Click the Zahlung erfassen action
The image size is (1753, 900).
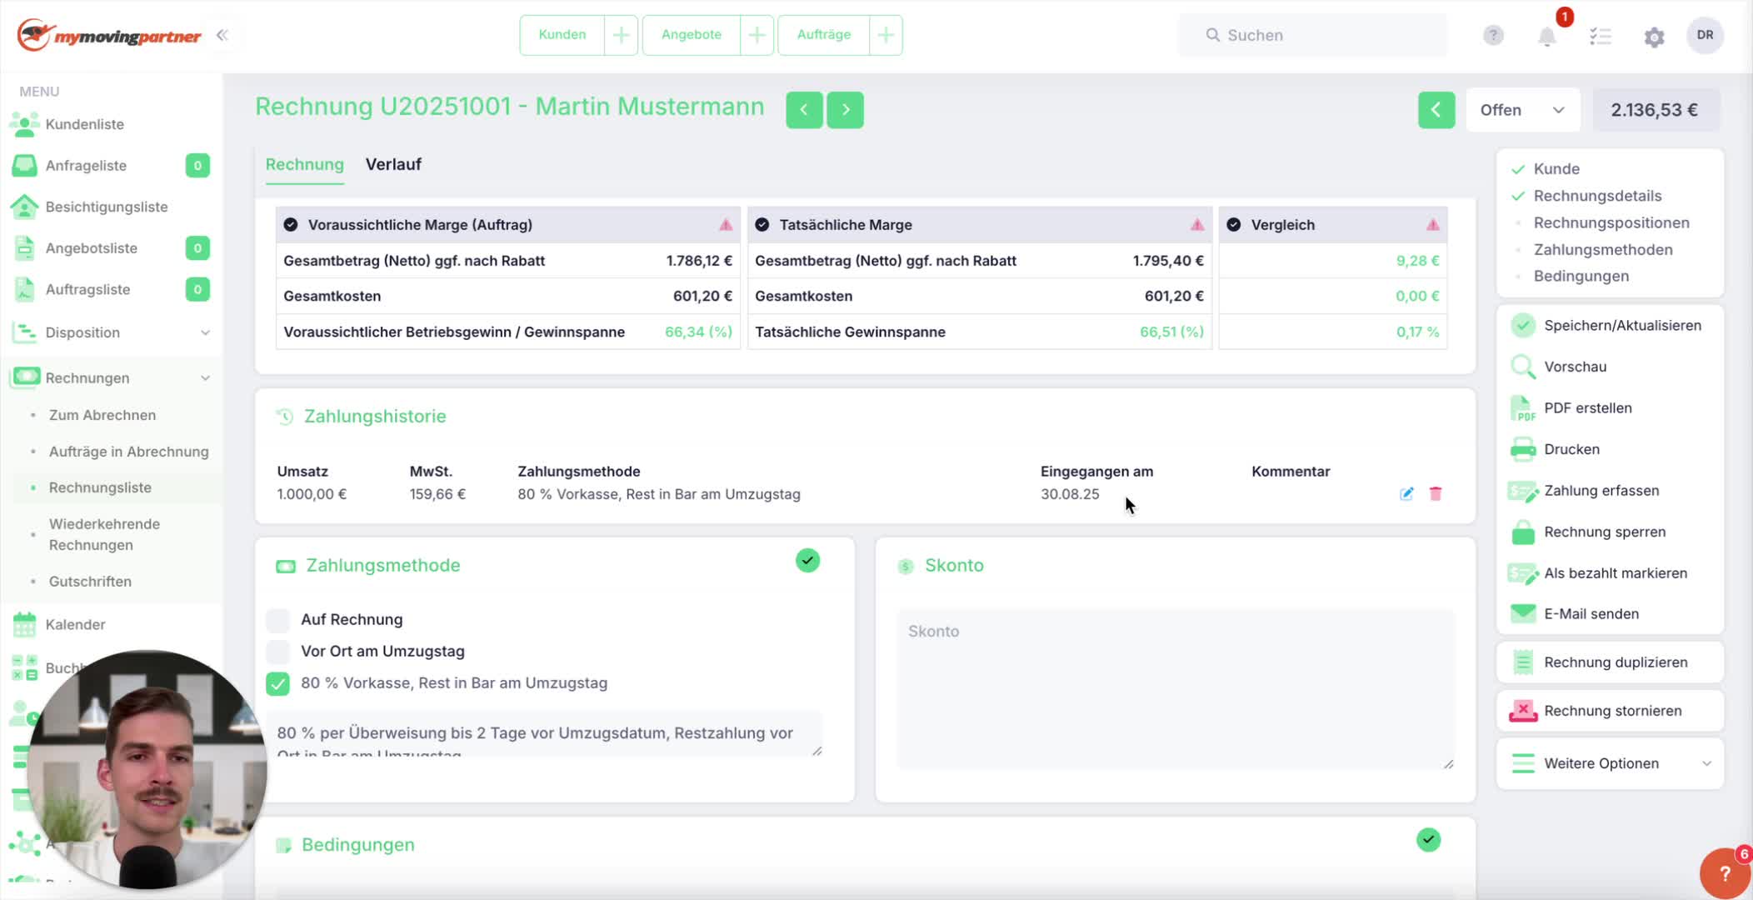[x=1601, y=491]
